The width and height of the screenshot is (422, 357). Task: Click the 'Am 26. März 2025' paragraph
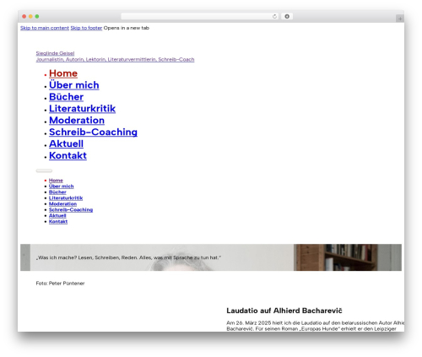[x=315, y=326]
